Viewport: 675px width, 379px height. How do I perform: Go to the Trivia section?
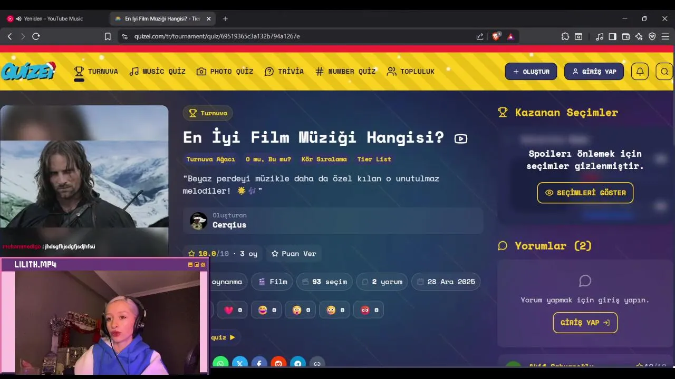(284, 72)
